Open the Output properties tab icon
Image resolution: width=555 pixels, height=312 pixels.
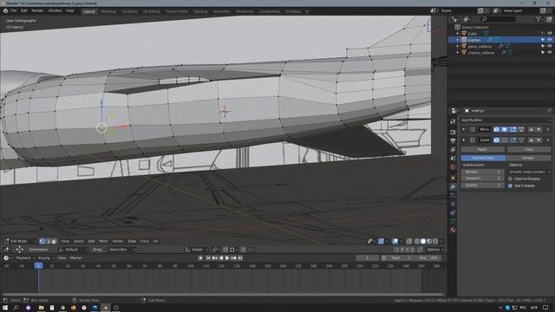(453, 140)
